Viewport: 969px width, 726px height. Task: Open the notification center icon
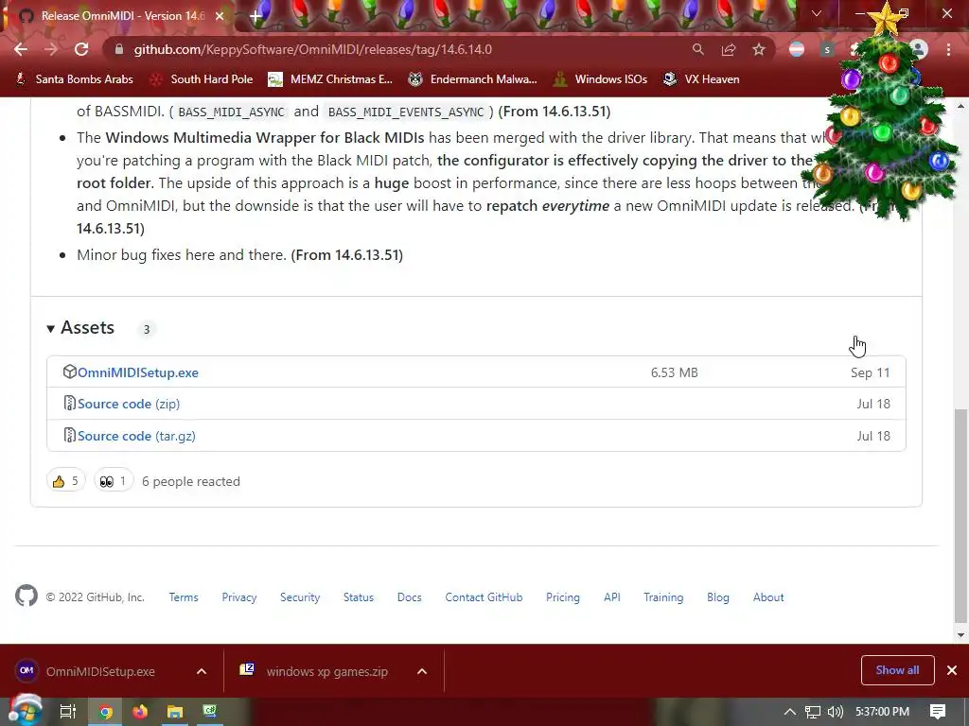938,712
